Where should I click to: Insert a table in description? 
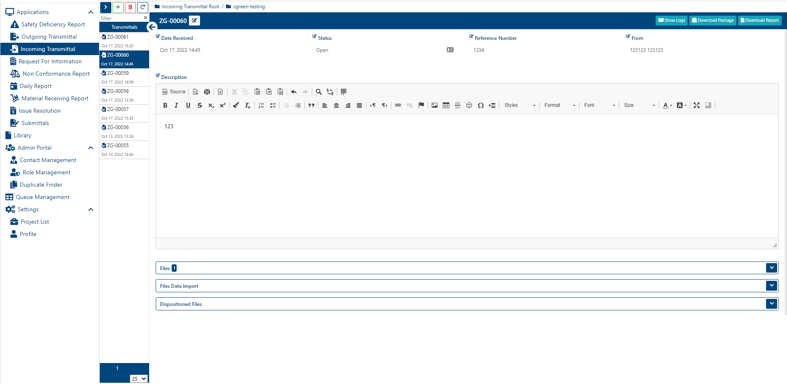point(446,105)
